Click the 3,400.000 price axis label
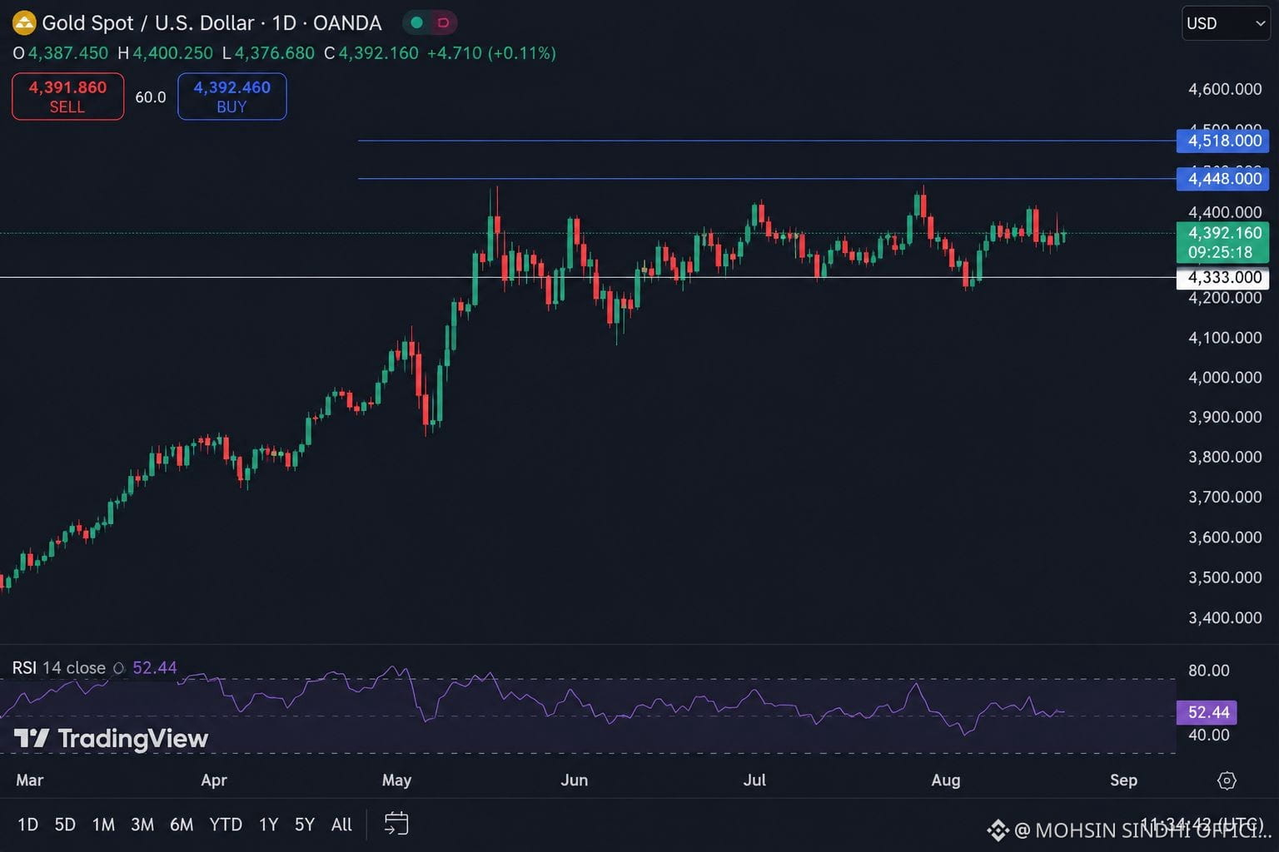 [x=1225, y=617]
